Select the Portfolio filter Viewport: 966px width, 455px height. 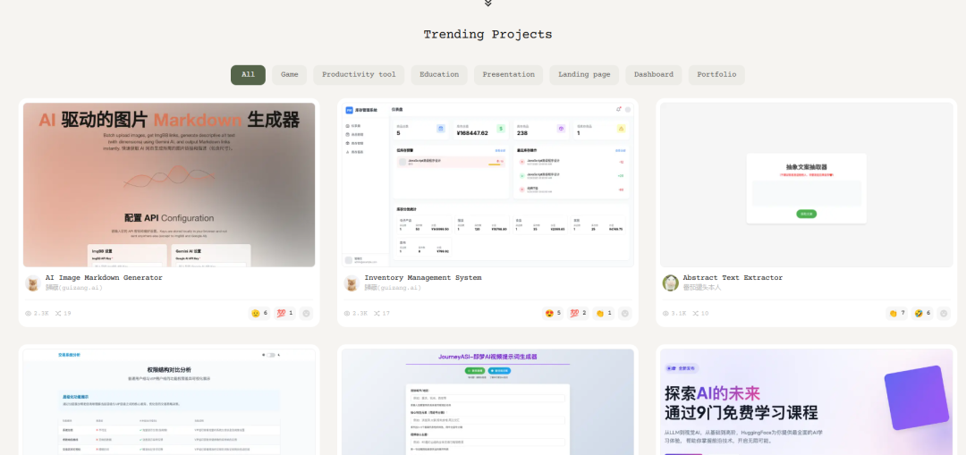[x=716, y=74]
